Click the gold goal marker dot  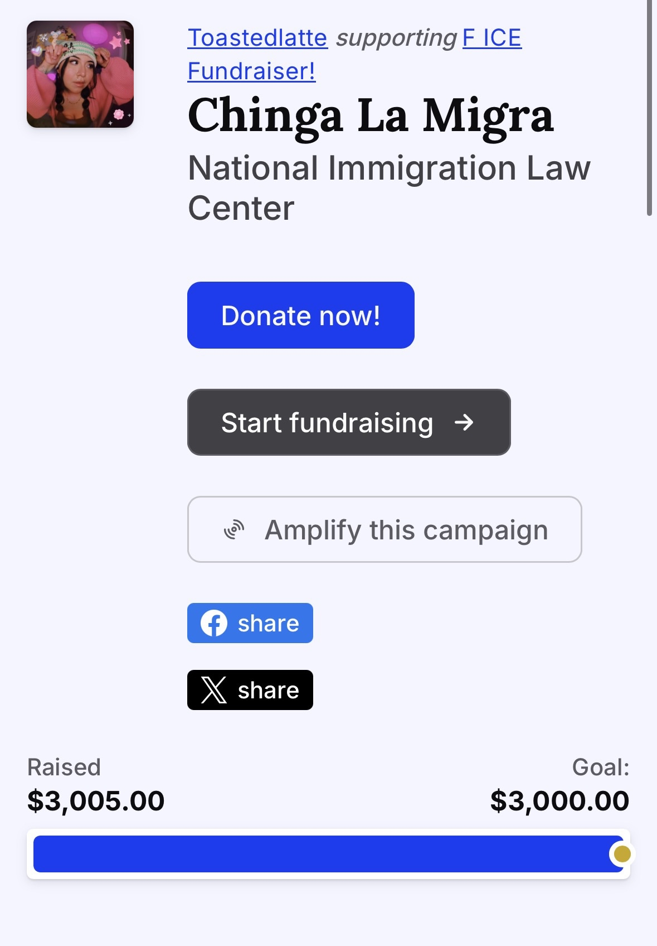622,854
